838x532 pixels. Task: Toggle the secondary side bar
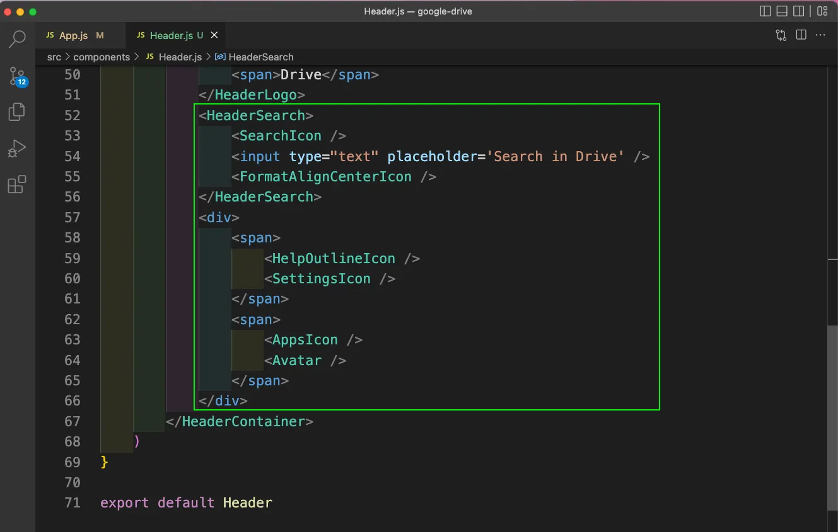pyautogui.click(x=799, y=11)
